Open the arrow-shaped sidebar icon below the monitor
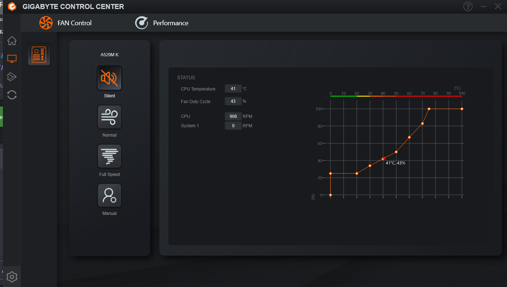This screenshot has width=507, height=287. pyautogui.click(x=12, y=76)
